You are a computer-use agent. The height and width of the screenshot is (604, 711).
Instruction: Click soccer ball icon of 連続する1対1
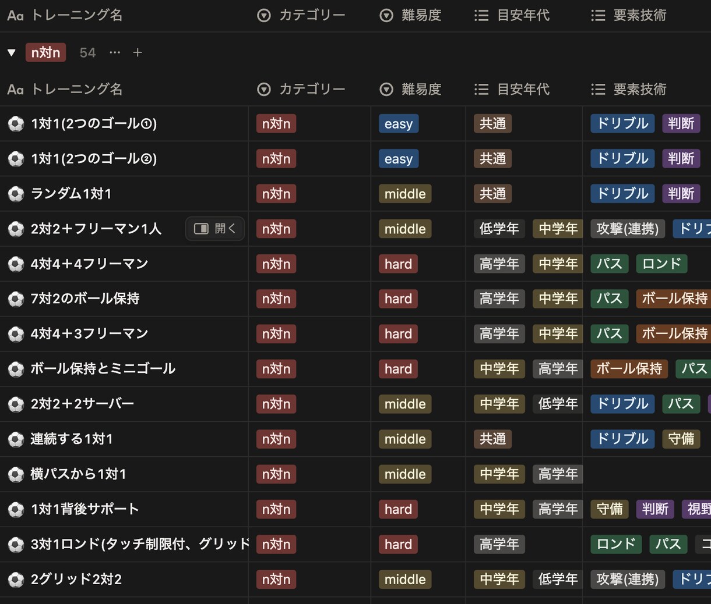pos(16,439)
